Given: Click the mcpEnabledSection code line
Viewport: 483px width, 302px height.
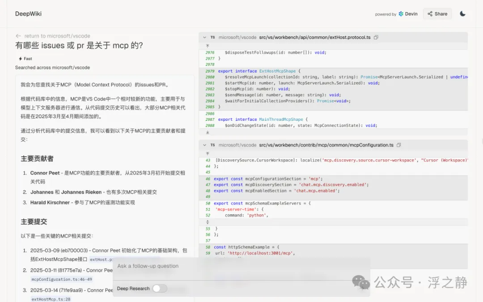Looking at the screenshot, I should (x=277, y=191).
